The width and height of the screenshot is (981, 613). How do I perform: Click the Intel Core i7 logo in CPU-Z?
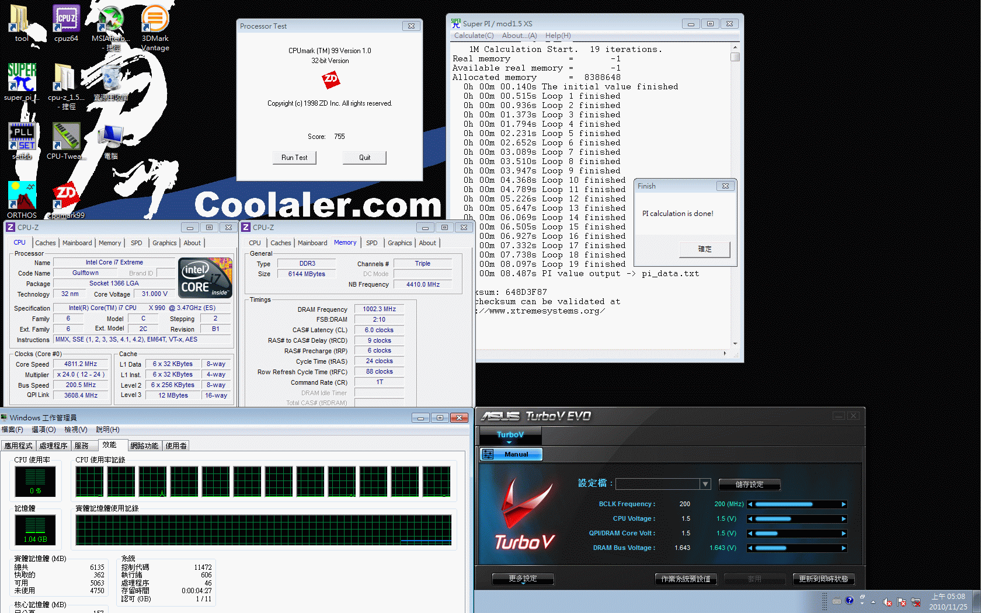pos(205,278)
